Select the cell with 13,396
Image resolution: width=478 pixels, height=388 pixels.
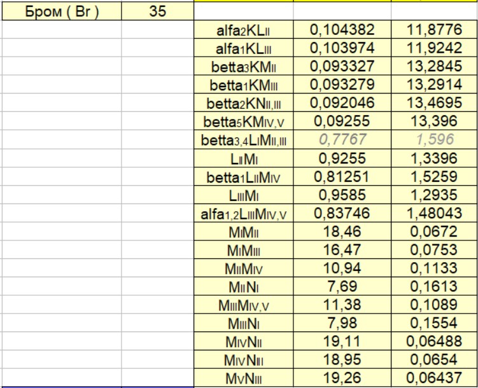click(x=435, y=121)
